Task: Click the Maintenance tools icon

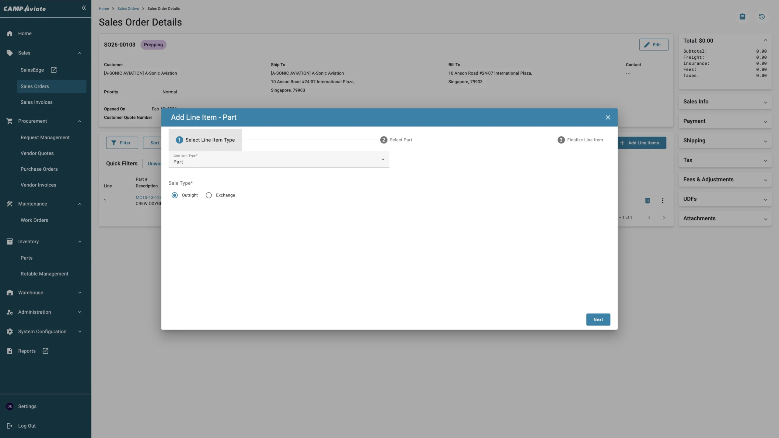Action: click(x=10, y=204)
